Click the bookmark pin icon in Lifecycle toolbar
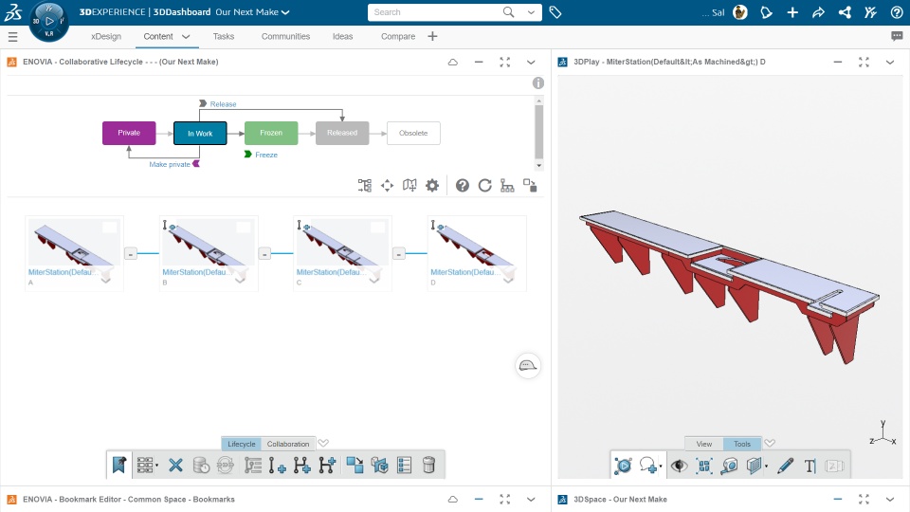 pos(119,465)
